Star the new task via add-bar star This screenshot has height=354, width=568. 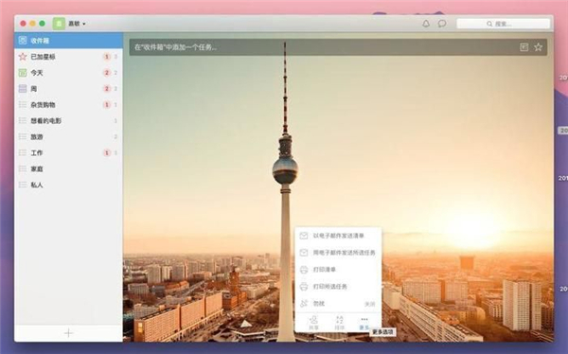(x=539, y=47)
